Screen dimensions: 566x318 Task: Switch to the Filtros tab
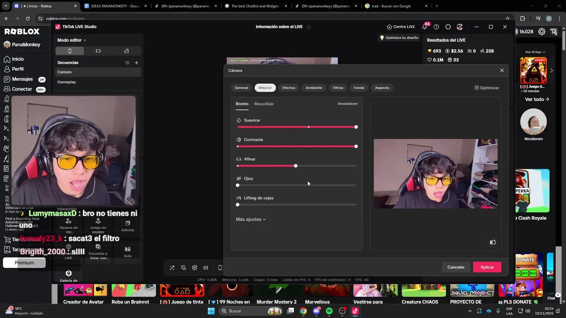tap(338, 88)
